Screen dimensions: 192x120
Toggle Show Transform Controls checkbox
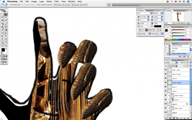click(36, 5)
